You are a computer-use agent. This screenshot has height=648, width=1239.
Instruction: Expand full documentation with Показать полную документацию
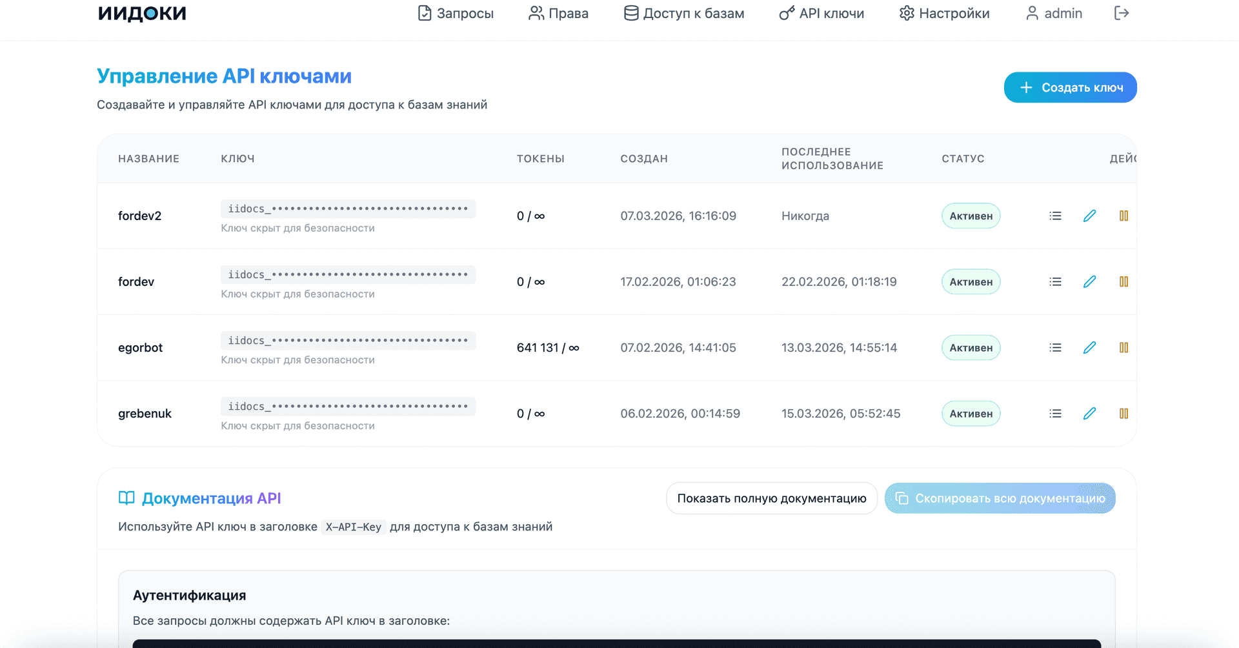click(772, 498)
